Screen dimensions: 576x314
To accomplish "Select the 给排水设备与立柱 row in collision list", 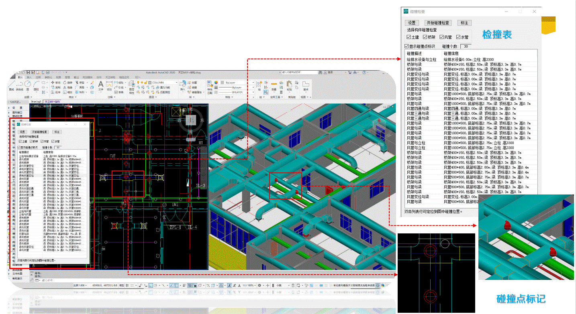I will 421,59.
